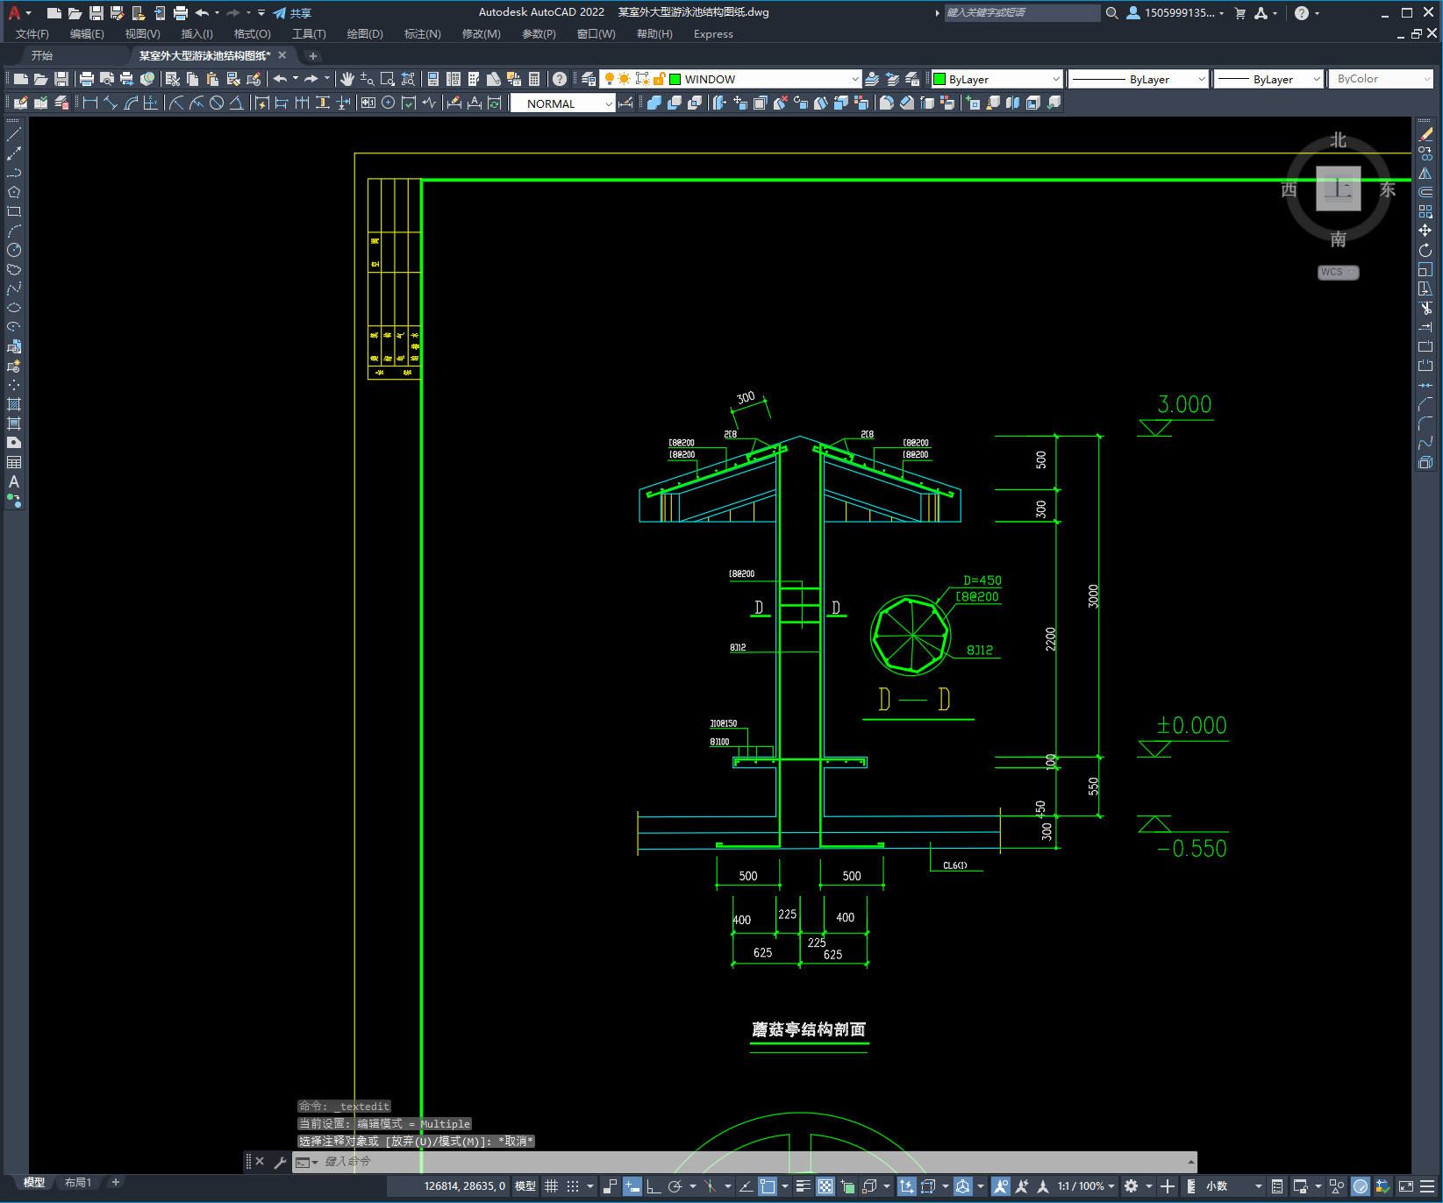The width and height of the screenshot is (1443, 1203).
Task: Activate the Pan hand tool
Action: [347, 79]
